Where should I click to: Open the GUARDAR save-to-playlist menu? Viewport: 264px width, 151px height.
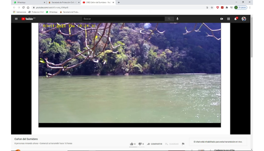pyautogui.click(x=172, y=144)
